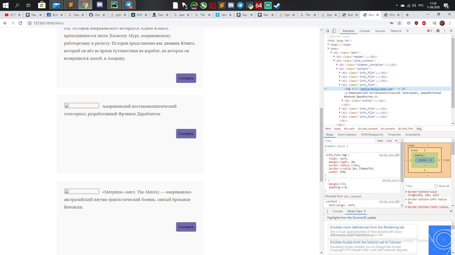Focus the Computed pane Filter input
Screen dimensions: 455x255
point(419,186)
